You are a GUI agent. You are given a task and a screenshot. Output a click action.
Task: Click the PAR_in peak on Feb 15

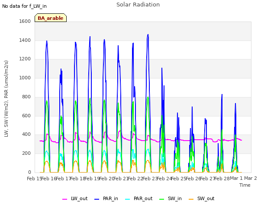click(47, 41)
